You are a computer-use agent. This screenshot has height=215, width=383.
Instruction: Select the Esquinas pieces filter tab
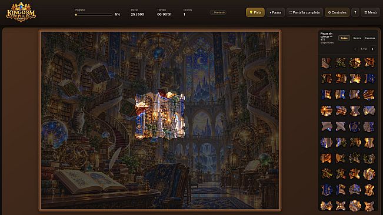pos(370,38)
